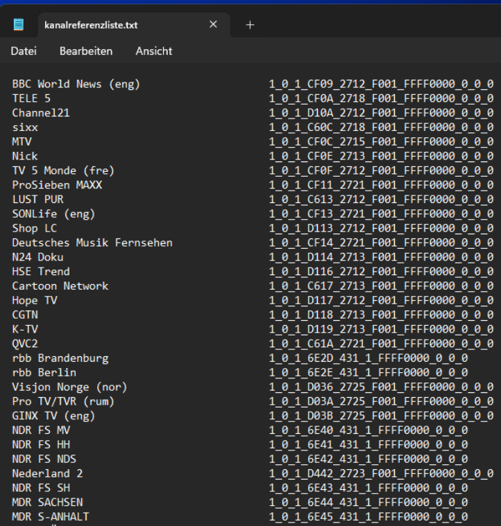501x526 pixels.
Task: Click the rbb Brandenburg channel name
Action: [x=60, y=358]
